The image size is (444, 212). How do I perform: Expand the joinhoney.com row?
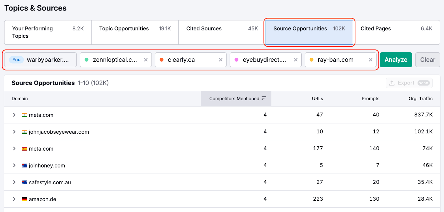14,166
